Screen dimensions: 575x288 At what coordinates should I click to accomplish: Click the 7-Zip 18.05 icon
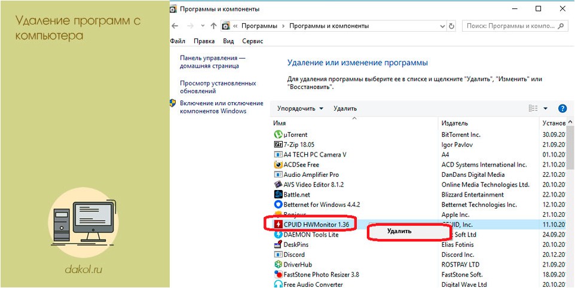pos(278,145)
